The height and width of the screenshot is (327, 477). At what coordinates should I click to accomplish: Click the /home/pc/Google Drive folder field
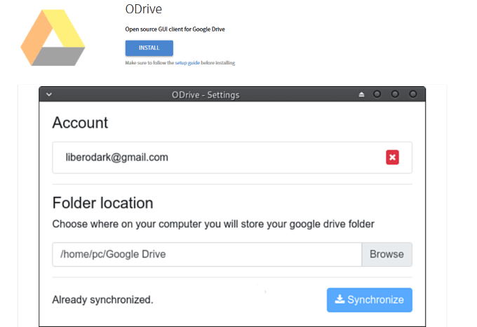pos(207,254)
